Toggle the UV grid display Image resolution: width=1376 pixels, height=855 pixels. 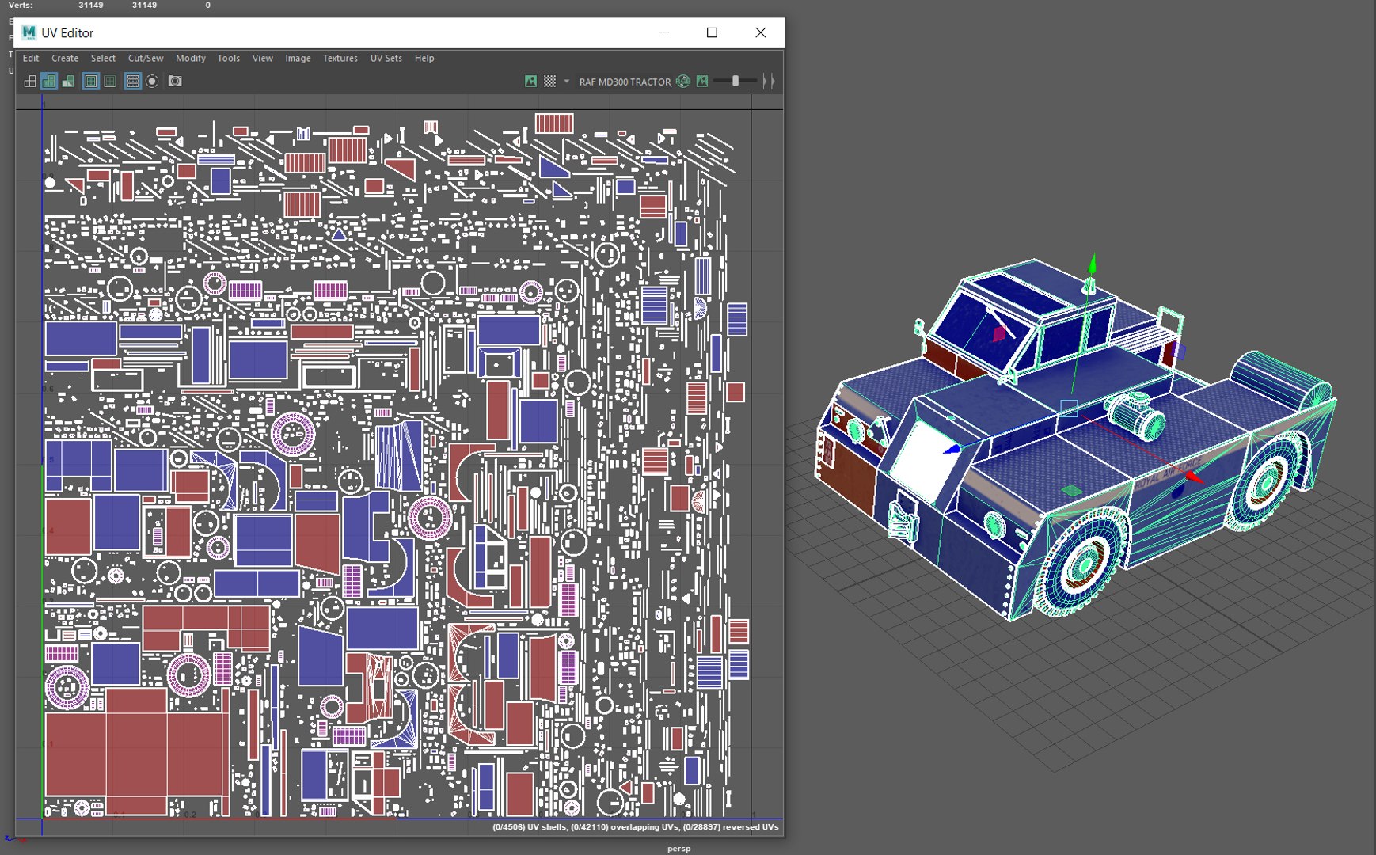132,82
